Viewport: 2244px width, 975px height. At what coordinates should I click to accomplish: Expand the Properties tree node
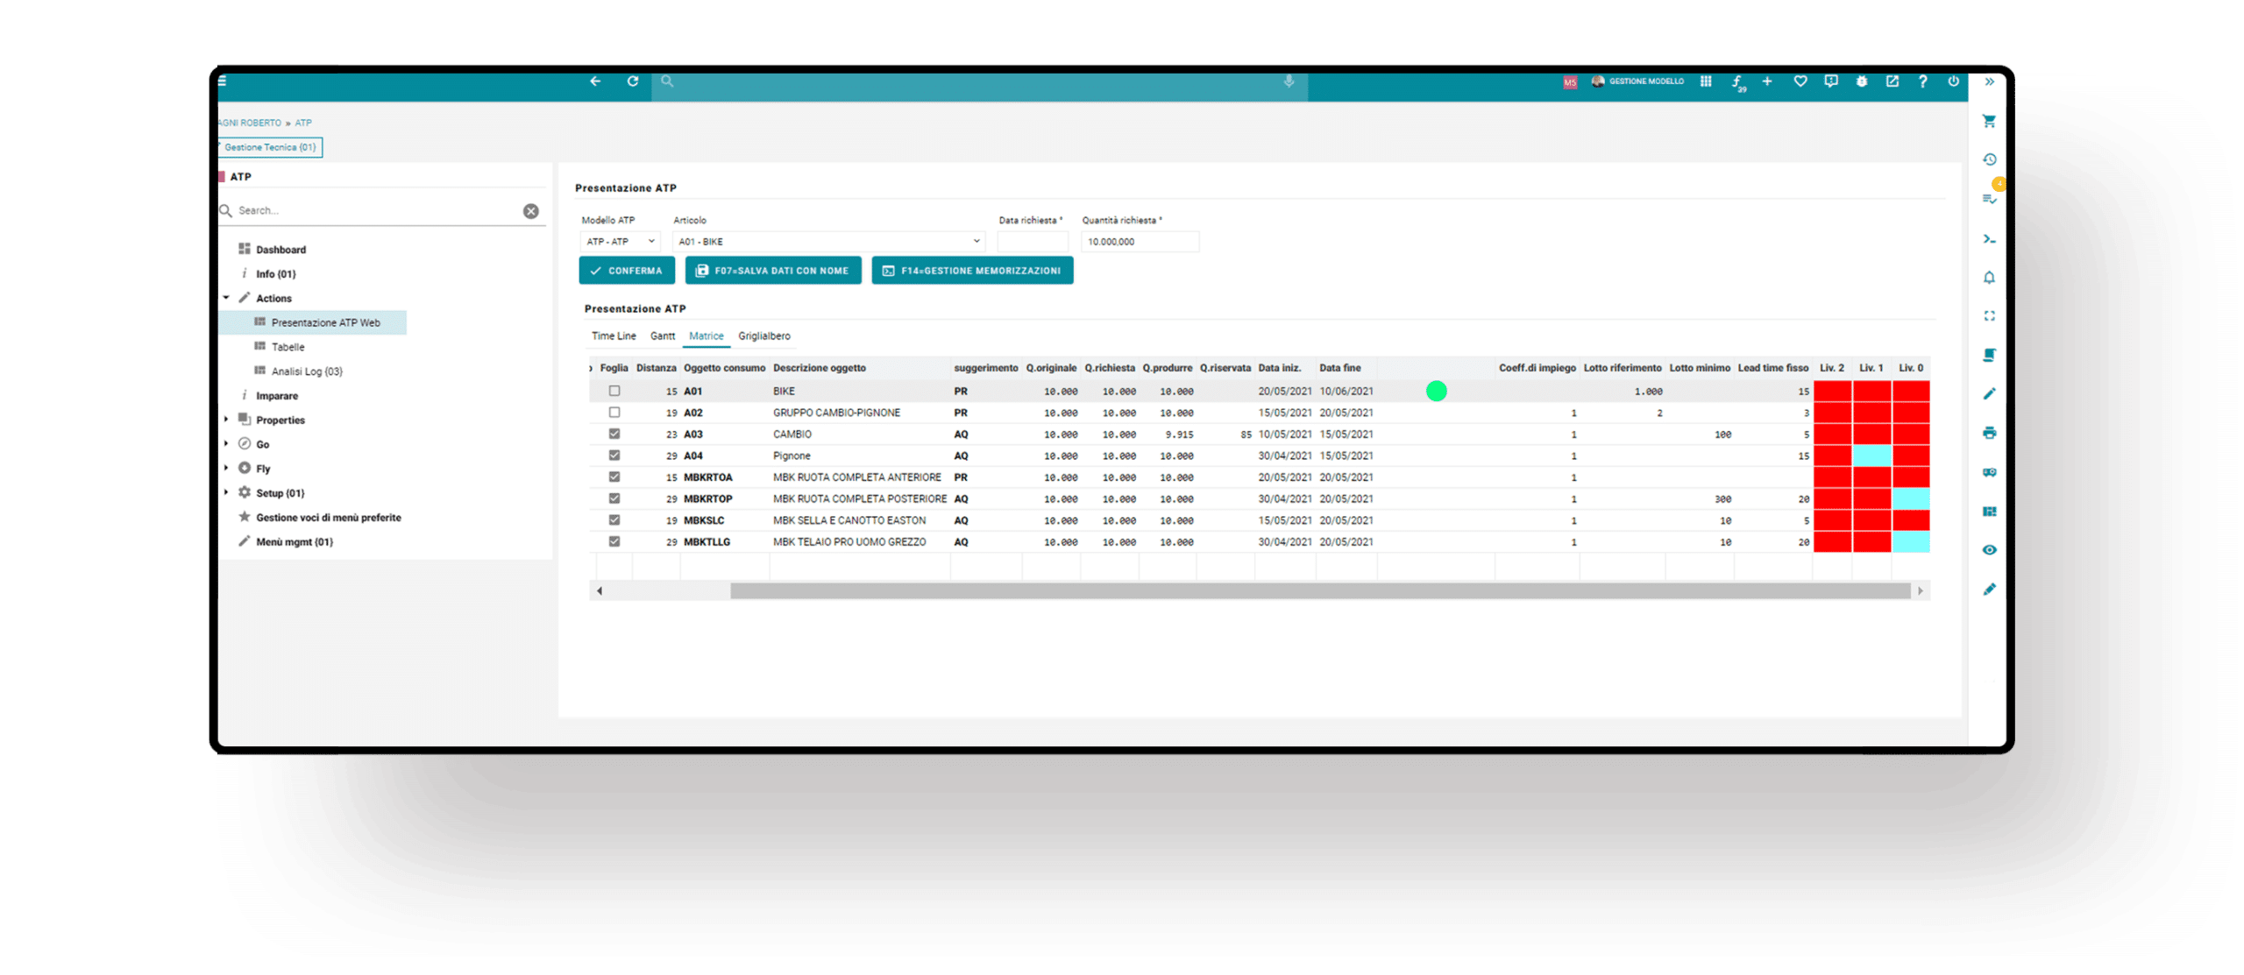[226, 420]
